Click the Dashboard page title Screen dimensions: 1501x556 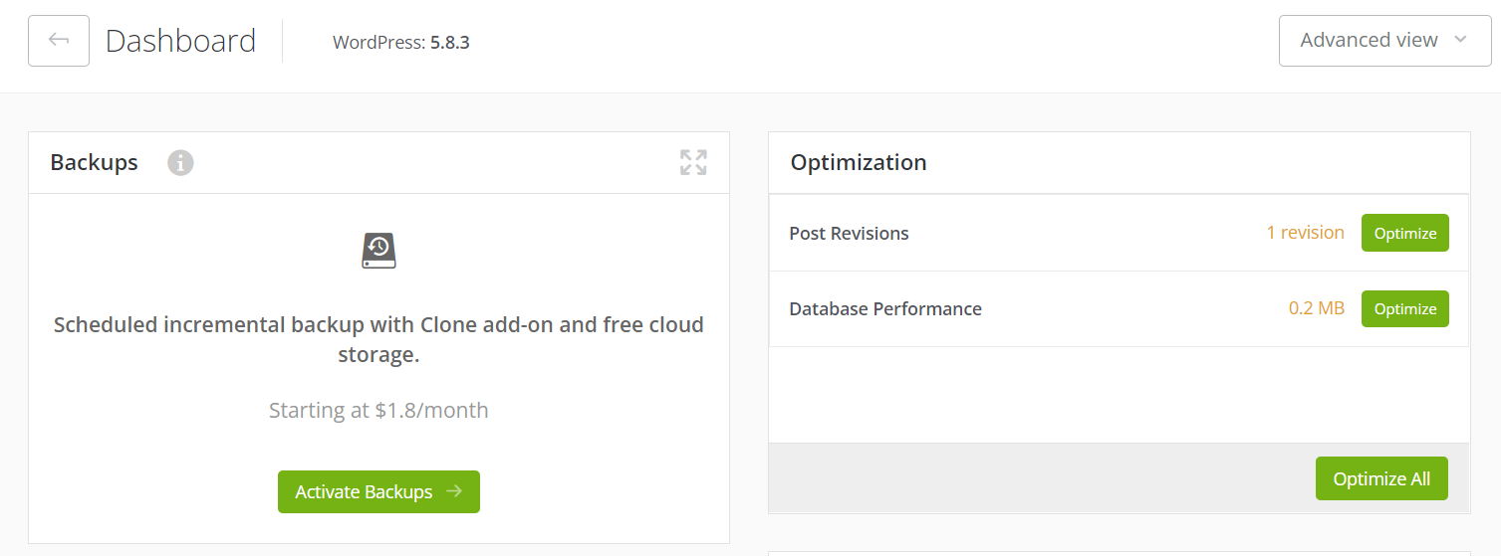pyautogui.click(x=180, y=41)
